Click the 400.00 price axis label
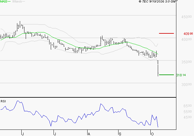 [187, 39]
